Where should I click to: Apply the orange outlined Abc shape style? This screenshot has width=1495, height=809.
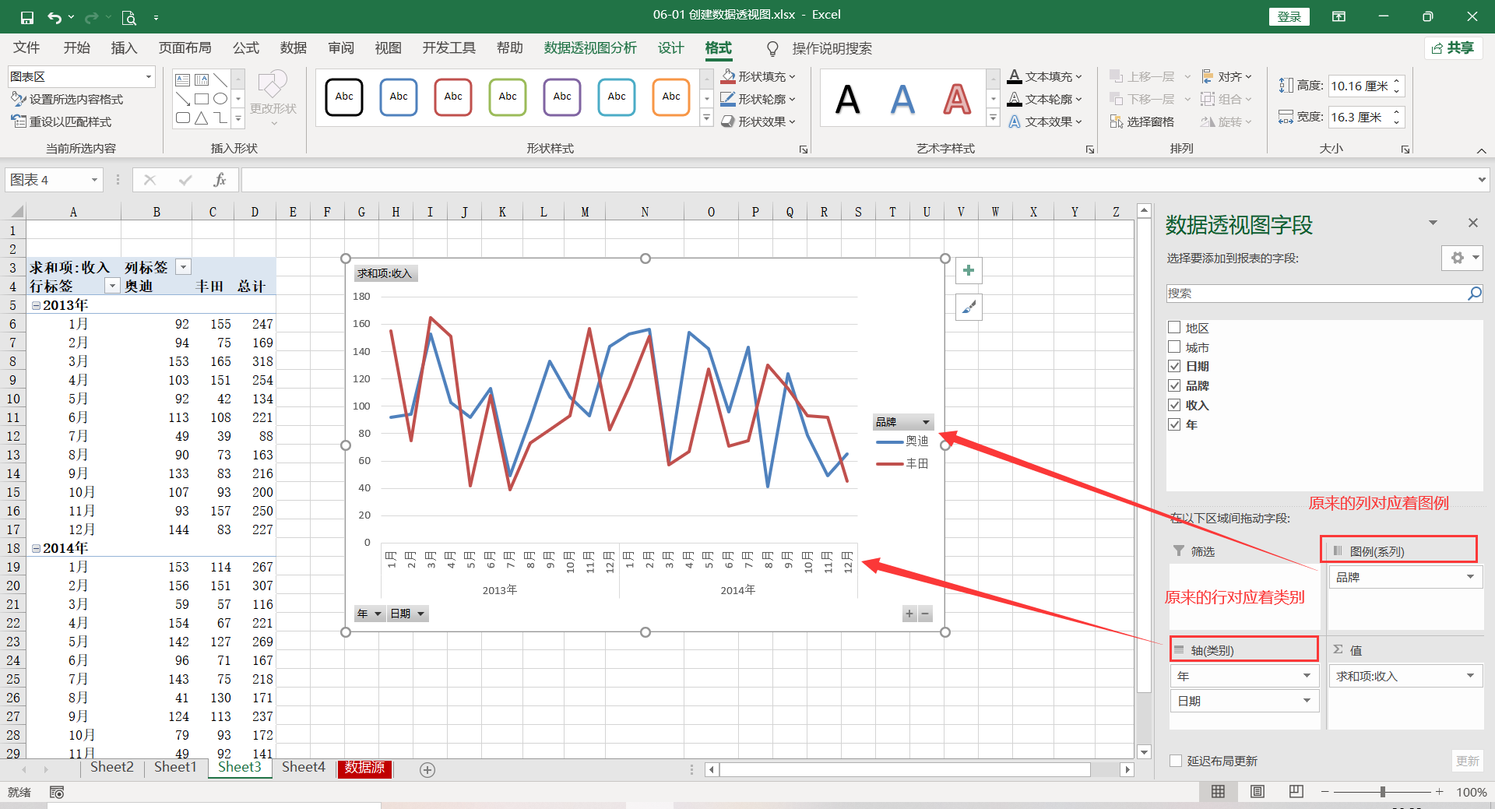point(671,97)
